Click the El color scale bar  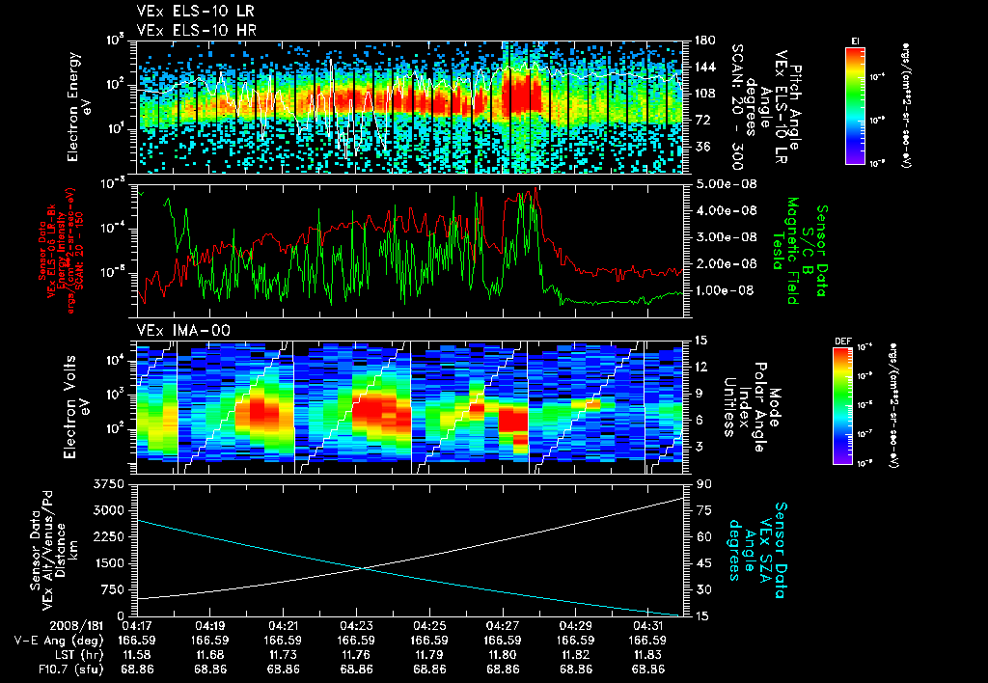(x=855, y=106)
